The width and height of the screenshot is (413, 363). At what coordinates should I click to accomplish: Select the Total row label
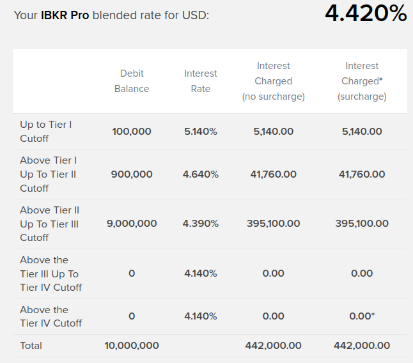(31, 346)
